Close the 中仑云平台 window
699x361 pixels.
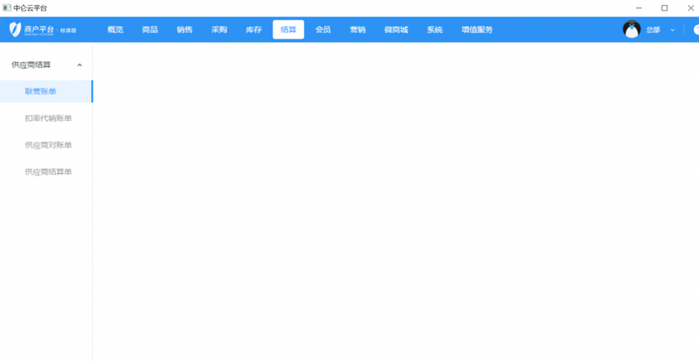pos(690,8)
